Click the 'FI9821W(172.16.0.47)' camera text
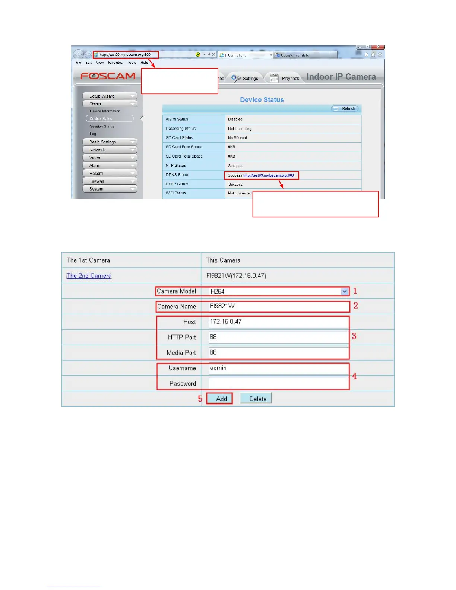Image resolution: width=456 pixels, height=590 pixels. 236,276
